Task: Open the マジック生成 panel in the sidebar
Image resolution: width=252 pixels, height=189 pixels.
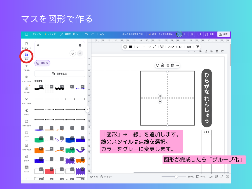Action: 26,146
